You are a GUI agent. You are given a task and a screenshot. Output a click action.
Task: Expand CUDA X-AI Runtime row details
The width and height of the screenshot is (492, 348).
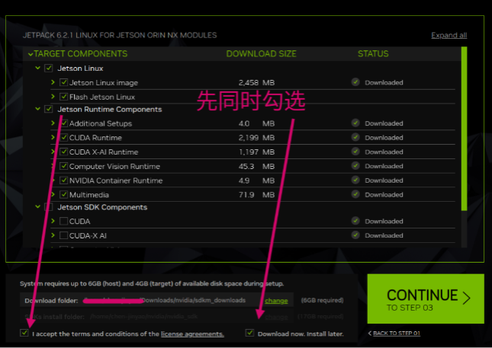click(x=53, y=152)
